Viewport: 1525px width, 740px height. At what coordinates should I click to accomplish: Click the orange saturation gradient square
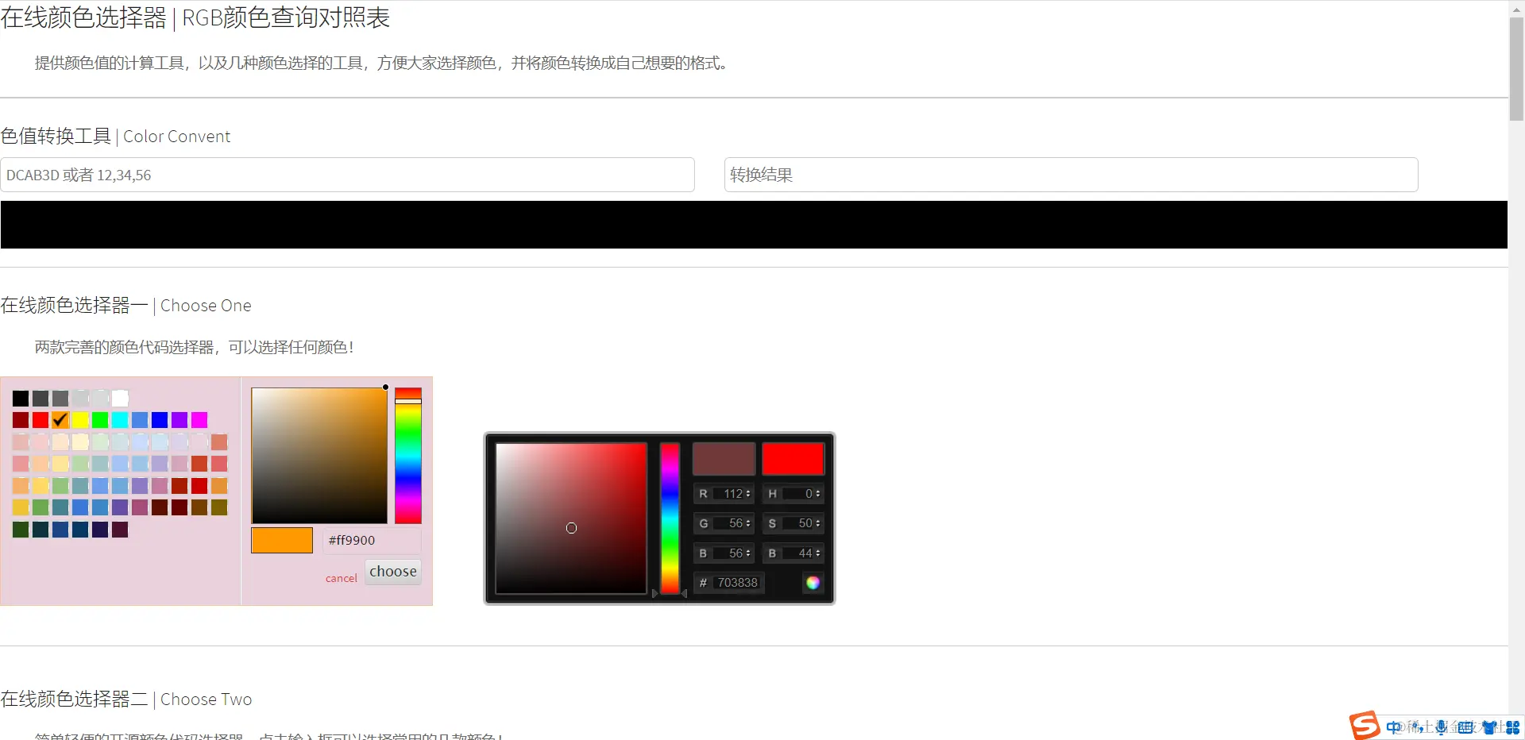click(319, 456)
